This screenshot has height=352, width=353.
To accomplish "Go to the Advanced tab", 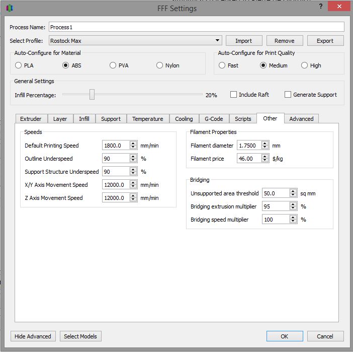I will click(x=301, y=119).
